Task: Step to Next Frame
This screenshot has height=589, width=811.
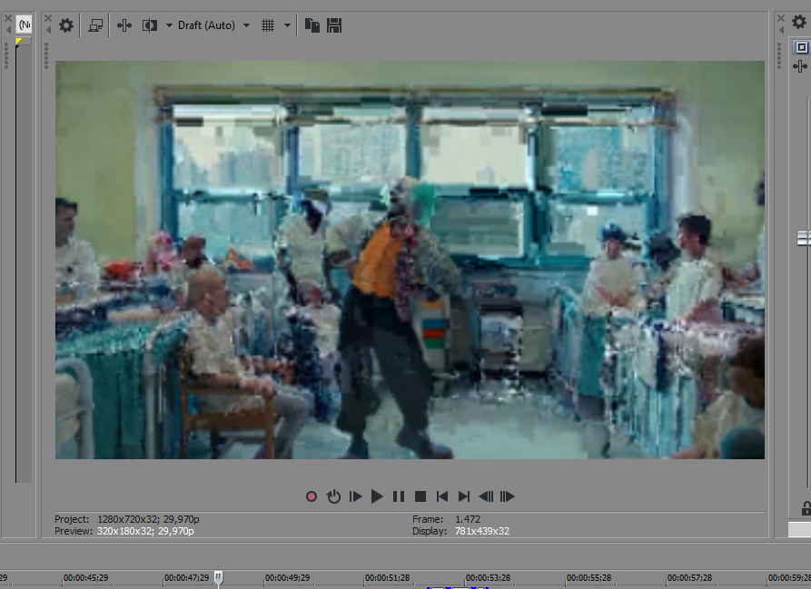Action: pyautogui.click(x=508, y=496)
